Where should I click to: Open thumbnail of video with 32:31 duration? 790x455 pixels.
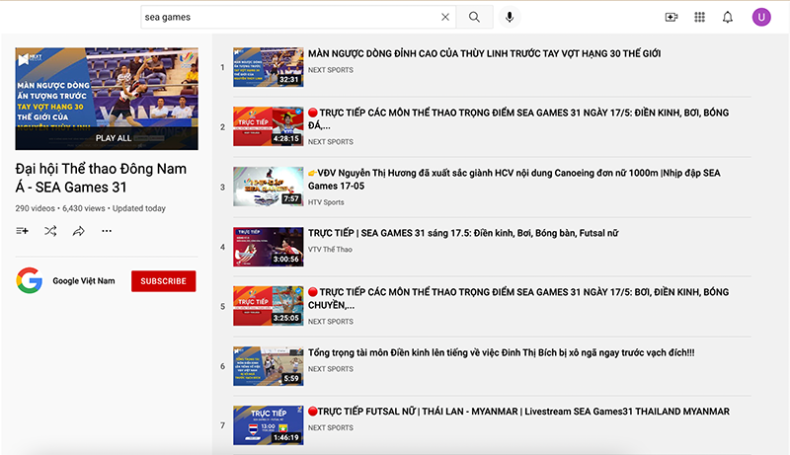click(x=268, y=67)
